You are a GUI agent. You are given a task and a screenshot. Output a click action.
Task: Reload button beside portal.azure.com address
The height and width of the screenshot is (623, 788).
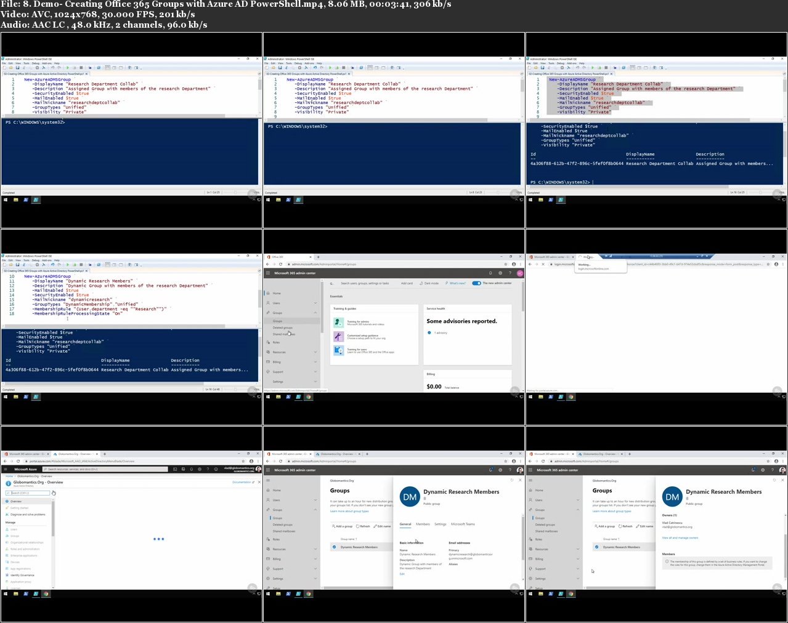tap(18, 461)
